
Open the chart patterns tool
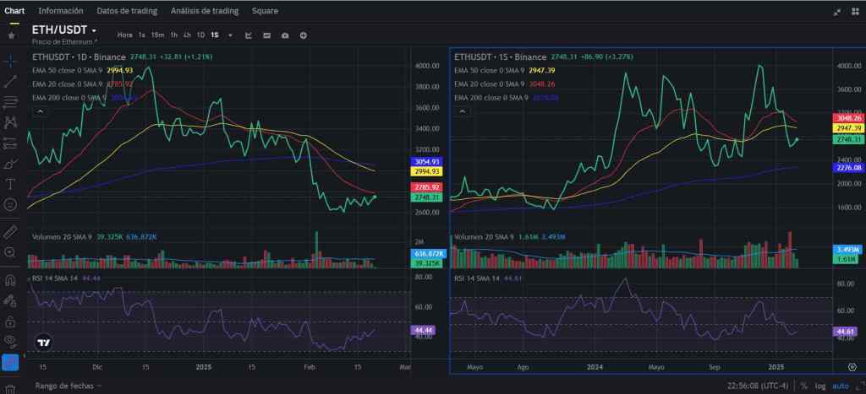click(10, 122)
